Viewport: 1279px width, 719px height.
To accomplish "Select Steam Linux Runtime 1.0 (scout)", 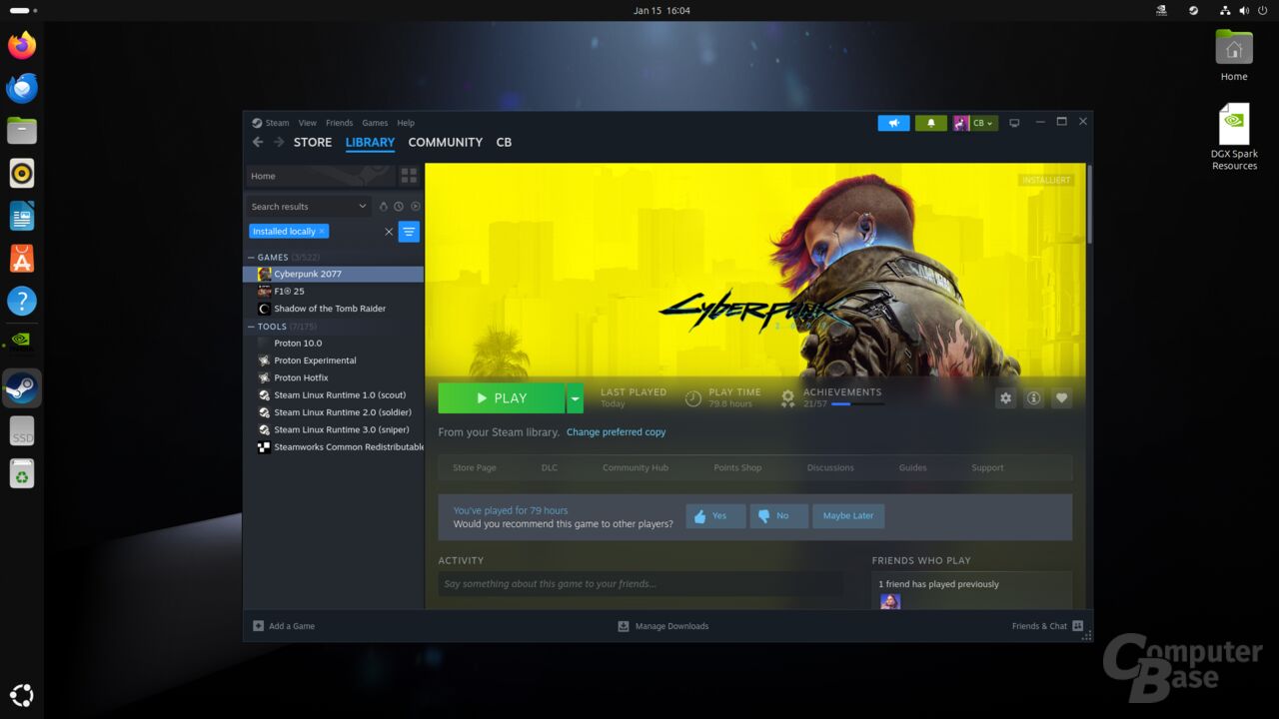I will pyautogui.click(x=334, y=395).
